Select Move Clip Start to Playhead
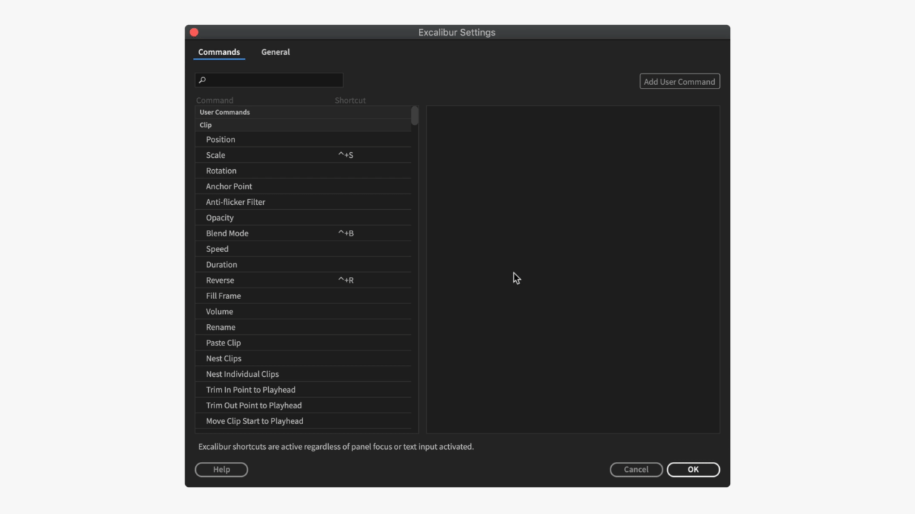Image resolution: width=915 pixels, height=514 pixels. [303, 421]
